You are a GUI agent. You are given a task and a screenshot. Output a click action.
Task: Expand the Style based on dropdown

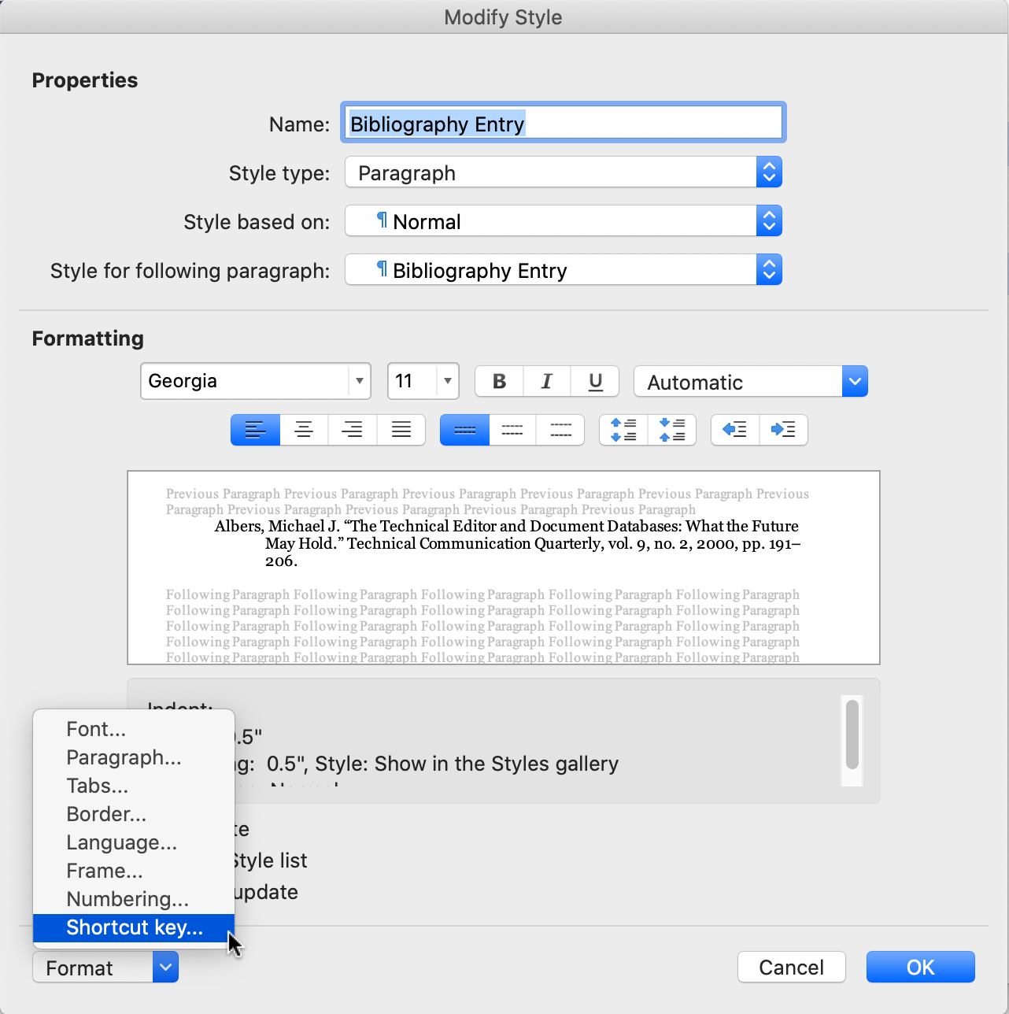click(x=768, y=221)
